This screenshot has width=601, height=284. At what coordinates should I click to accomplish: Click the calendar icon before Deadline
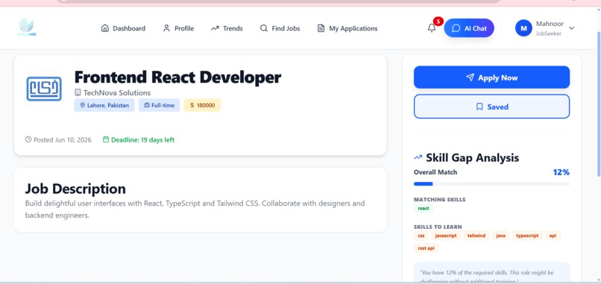pyautogui.click(x=106, y=139)
